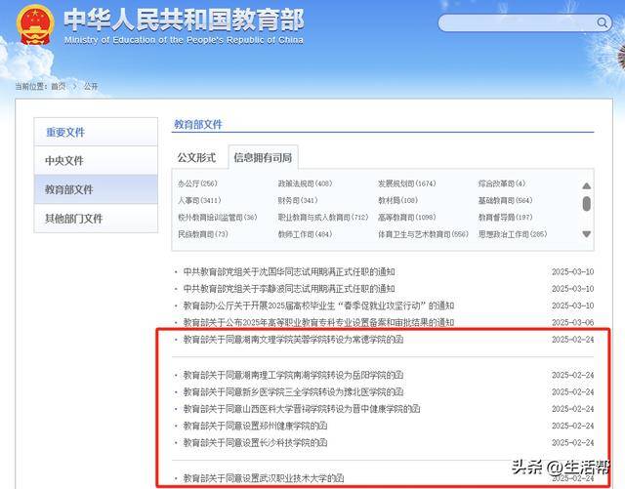Select 教育部文件 in the sidebar
This screenshot has width=625, height=489.
click(x=96, y=189)
